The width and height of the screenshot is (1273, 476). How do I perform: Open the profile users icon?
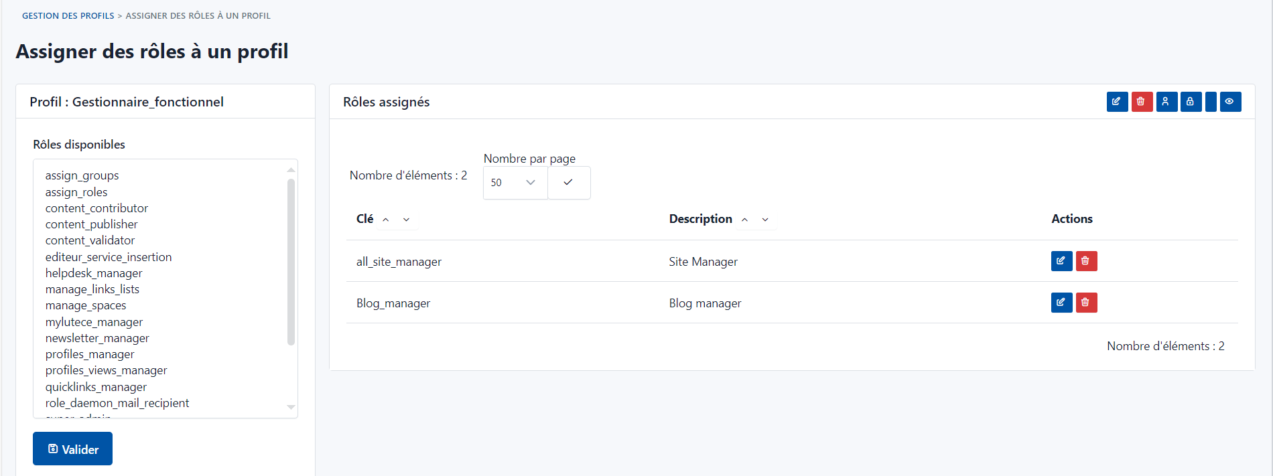click(1166, 102)
